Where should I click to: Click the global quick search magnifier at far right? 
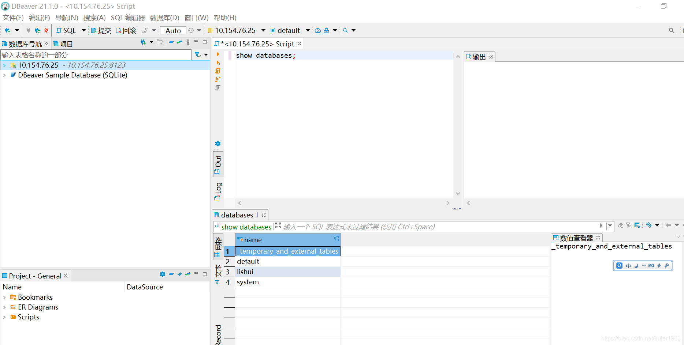tap(672, 31)
